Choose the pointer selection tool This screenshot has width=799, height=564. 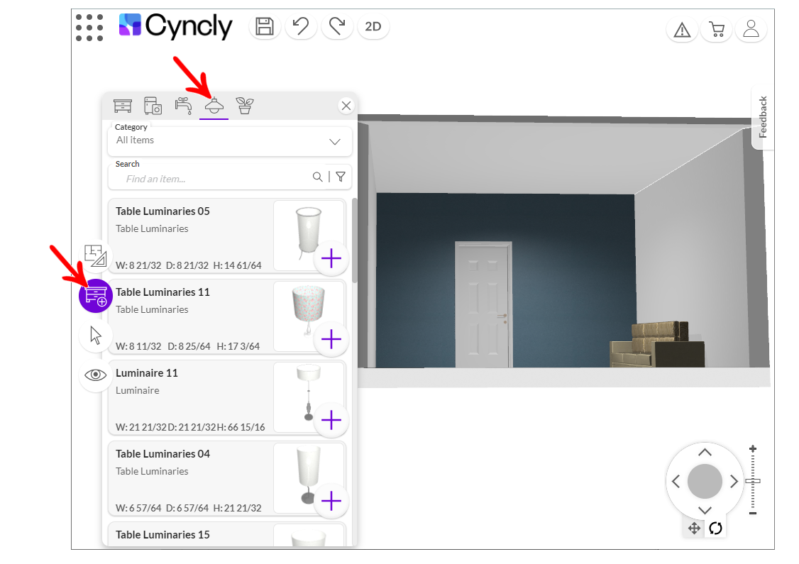[x=95, y=336]
